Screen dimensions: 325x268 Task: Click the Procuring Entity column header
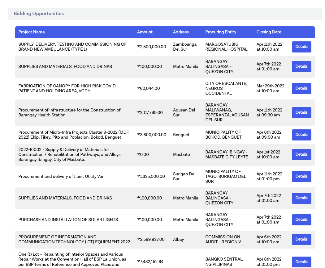point(221,32)
